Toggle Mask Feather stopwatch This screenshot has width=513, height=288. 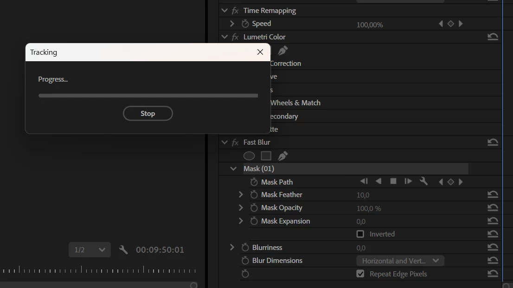click(254, 195)
